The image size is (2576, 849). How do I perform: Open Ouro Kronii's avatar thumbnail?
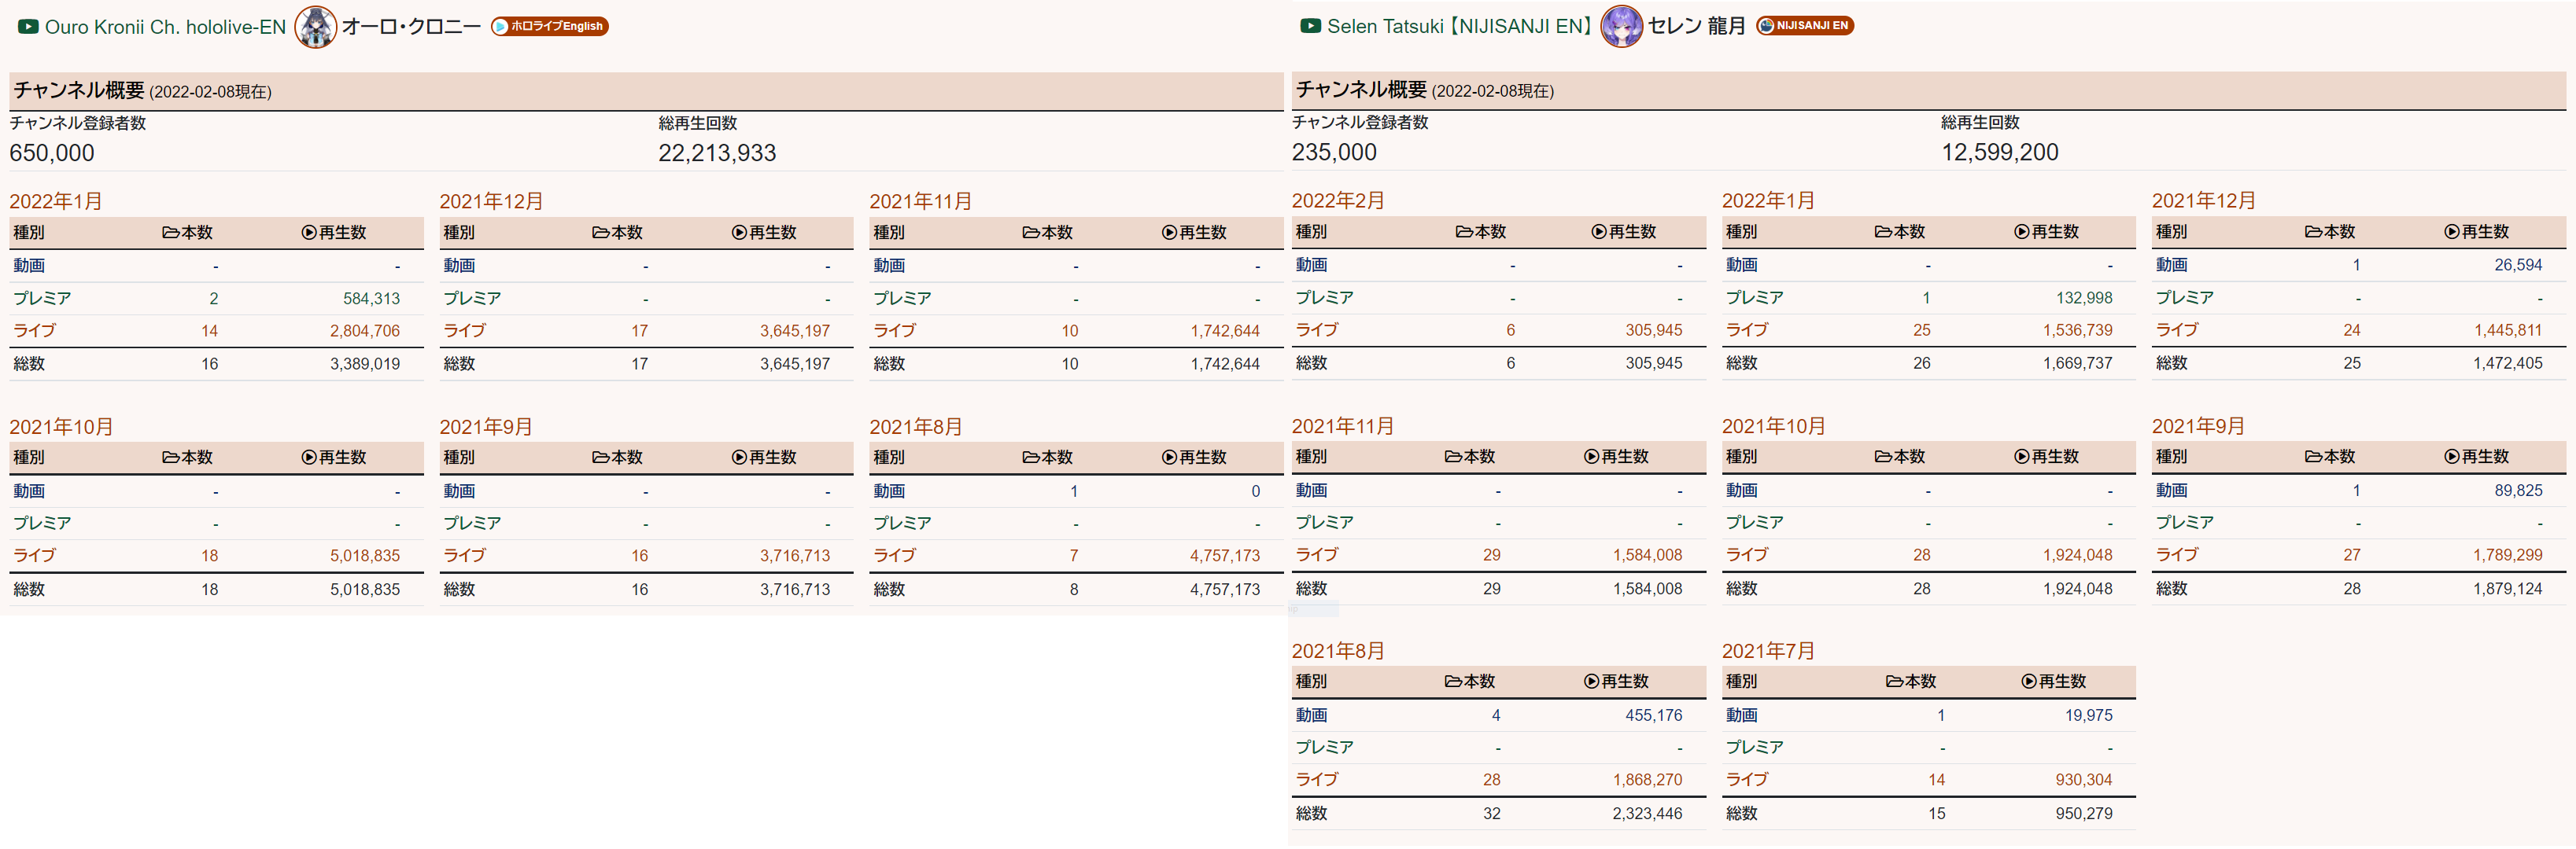[x=315, y=27]
